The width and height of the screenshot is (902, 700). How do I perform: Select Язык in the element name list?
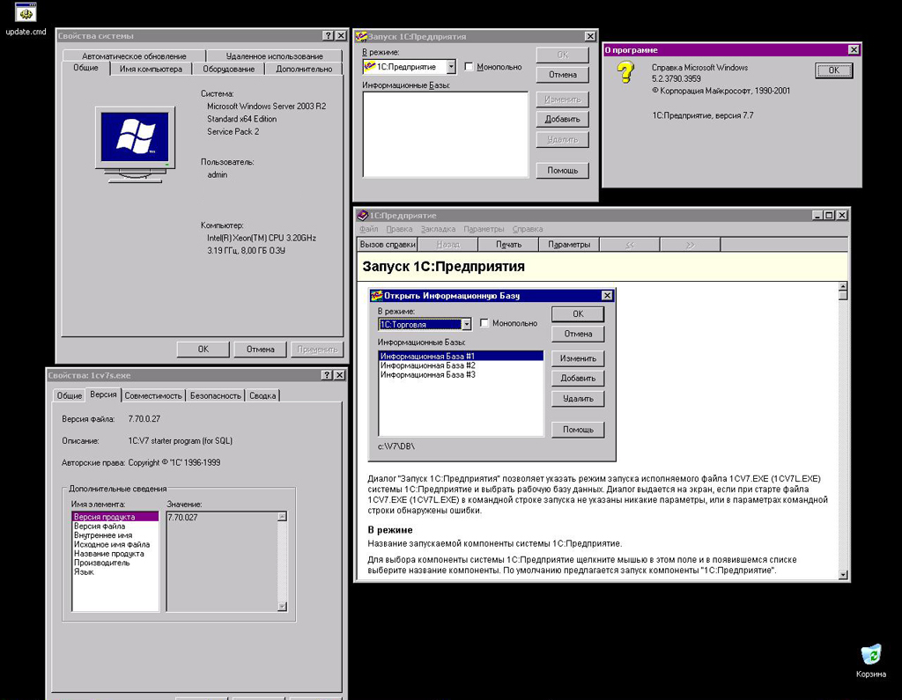[115, 571]
